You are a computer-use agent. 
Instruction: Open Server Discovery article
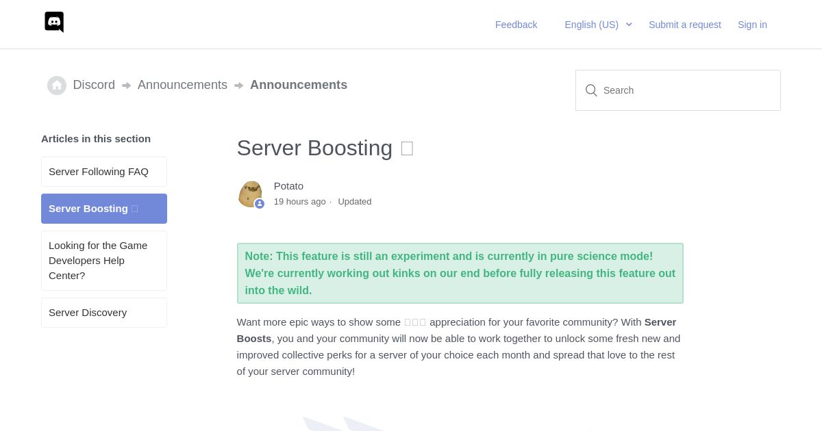(104, 313)
